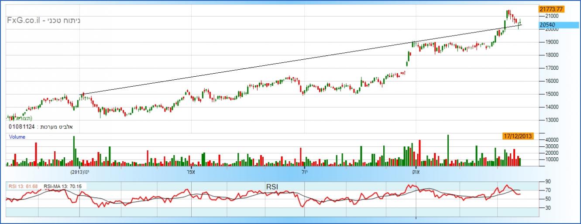Click the blue Volume panel label
Screen dimensions: 581x224
point(17,137)
